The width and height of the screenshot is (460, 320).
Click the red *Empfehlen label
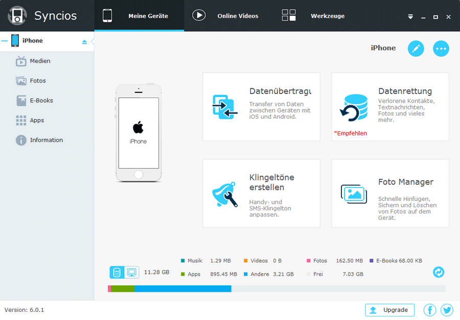(350, 133)
